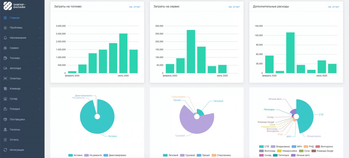Click the bell icon next to Напоминания
349x158 pixels.
click(x=5, y=38)
